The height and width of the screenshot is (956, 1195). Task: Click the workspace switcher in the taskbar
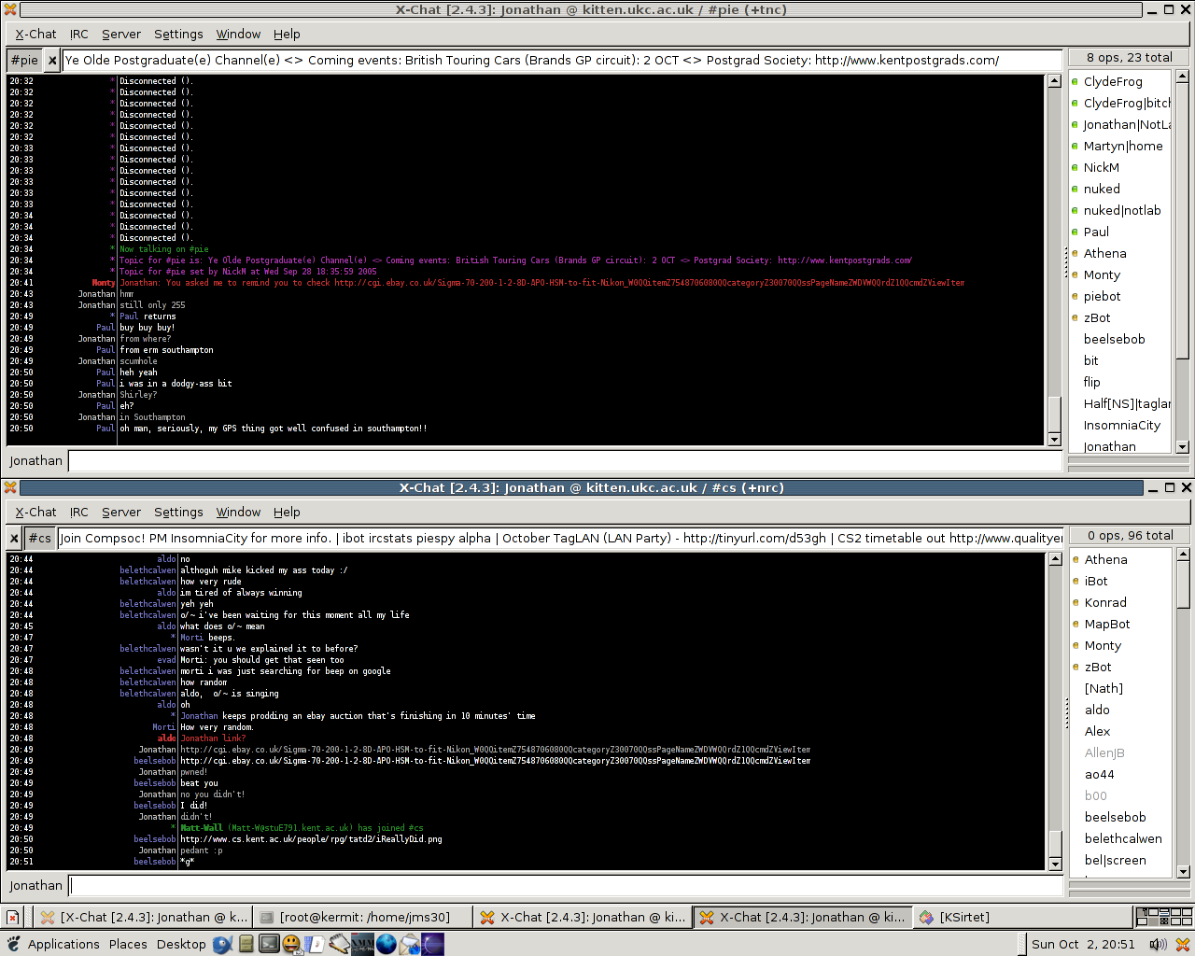click(1164, 917)
